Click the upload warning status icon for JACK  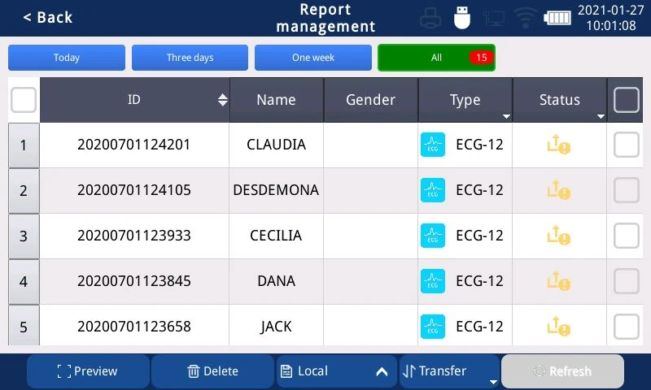pyautogui.click(x=559, y=327)
